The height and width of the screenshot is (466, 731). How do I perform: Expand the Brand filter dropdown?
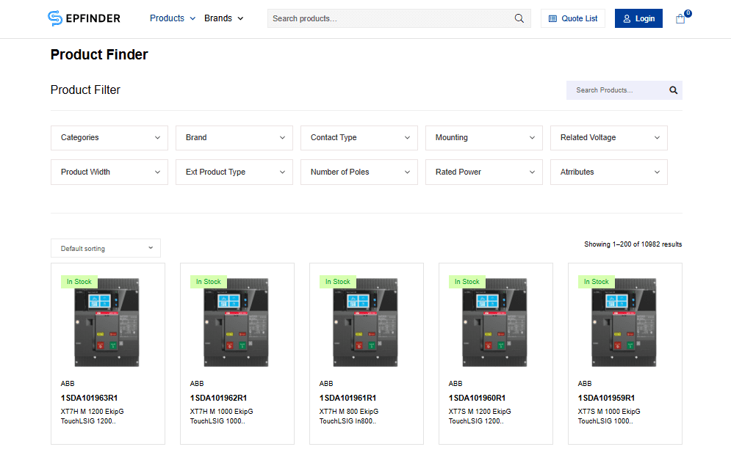234,138
